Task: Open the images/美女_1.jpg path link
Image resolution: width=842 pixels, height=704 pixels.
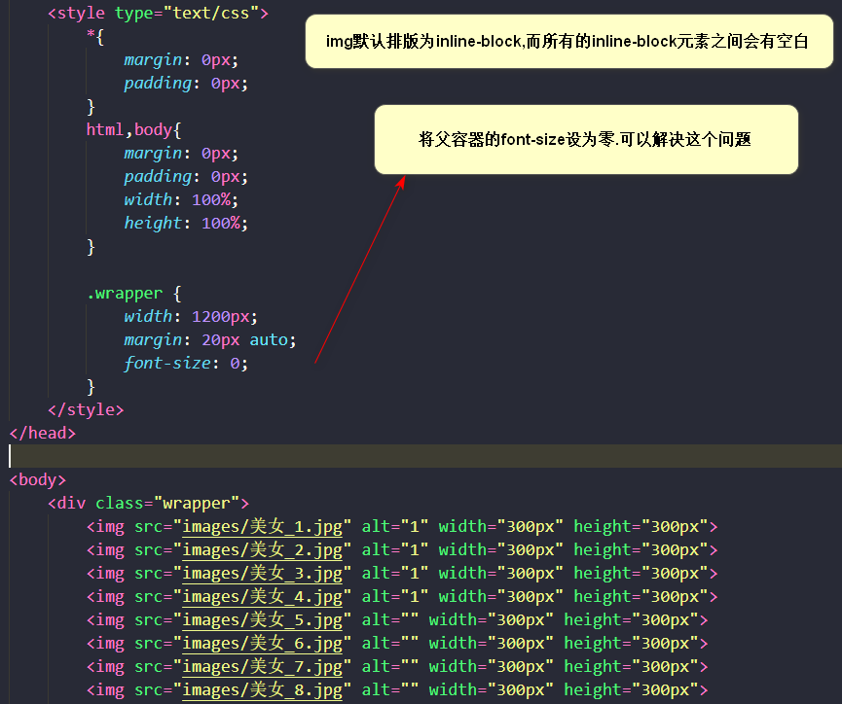Action: coord(262,526)
